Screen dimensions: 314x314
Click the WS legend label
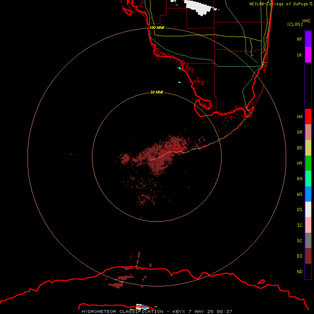(x=299, y=194)
